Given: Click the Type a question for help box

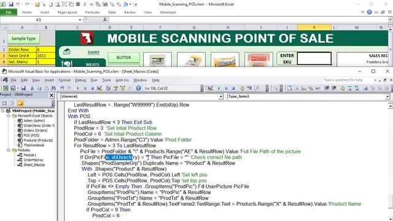Looking at the screenshot, I should click(348, 80).
